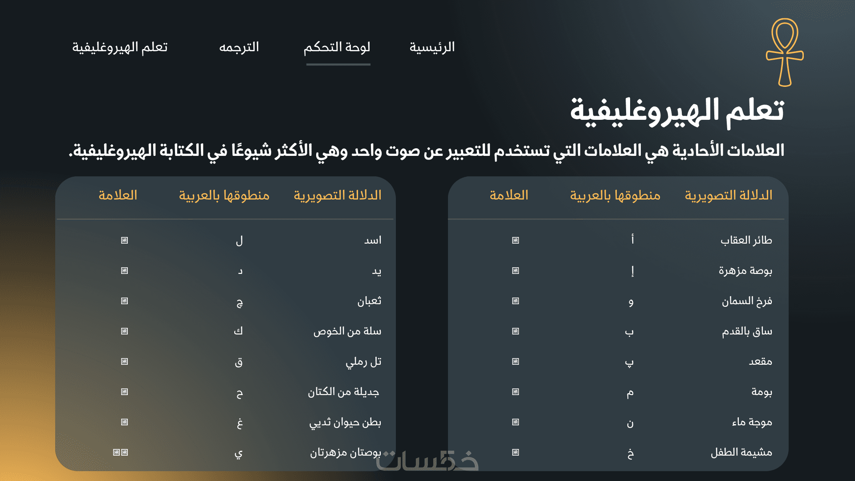855x481 pixels.
Task: Open the الرئيسية home tab
Action: pyautogui.click(x=432, y=47)
